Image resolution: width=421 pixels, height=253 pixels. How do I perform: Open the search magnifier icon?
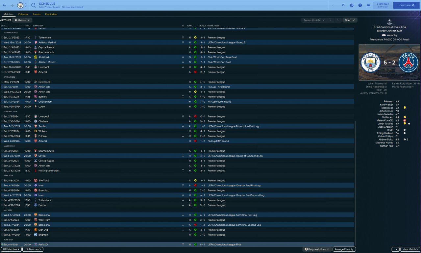coord(33,5)
